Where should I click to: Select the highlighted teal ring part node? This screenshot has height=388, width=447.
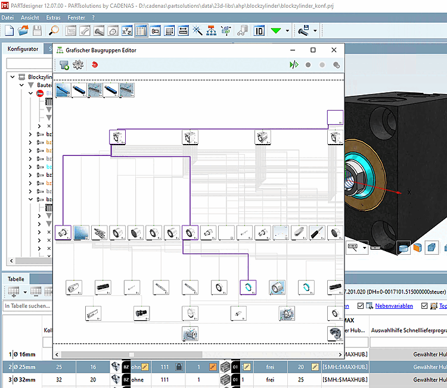point(248,287)
